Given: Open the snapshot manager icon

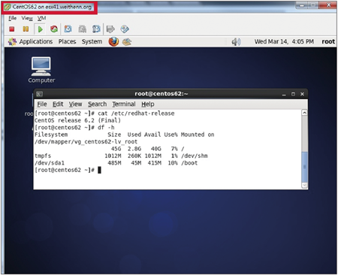Looking at the screenshot, I should 96,29.
